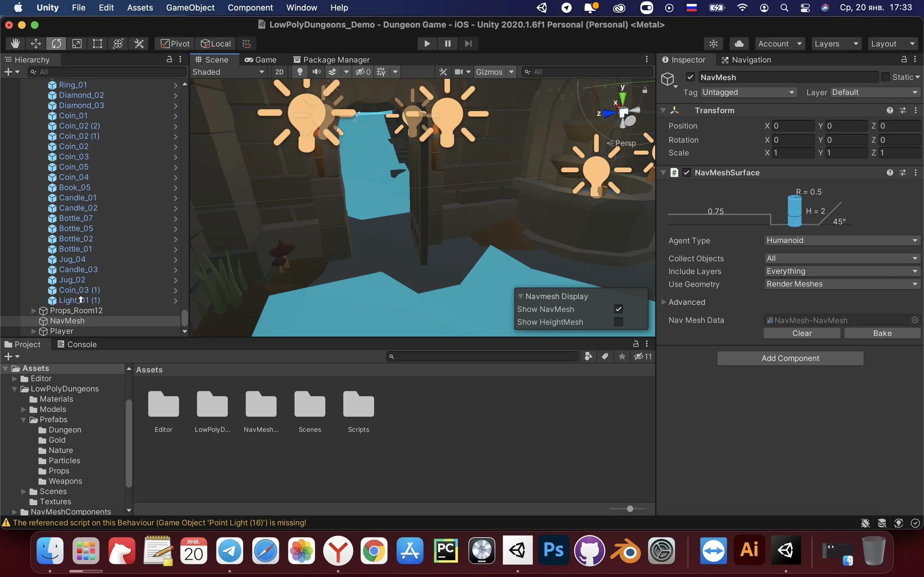The height and width of the screenshot is (577, 924).
Task: Select the Rect transform tool
Action: pyautogui.click(x=97, y=44)
